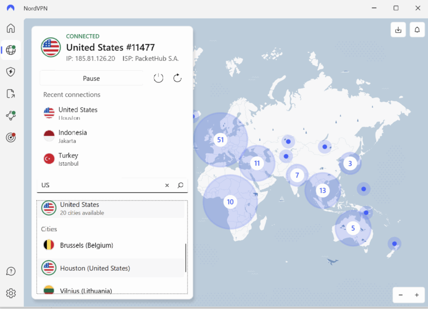
Task: Open Threat Protection shield icon
Action: coord(10,72)
